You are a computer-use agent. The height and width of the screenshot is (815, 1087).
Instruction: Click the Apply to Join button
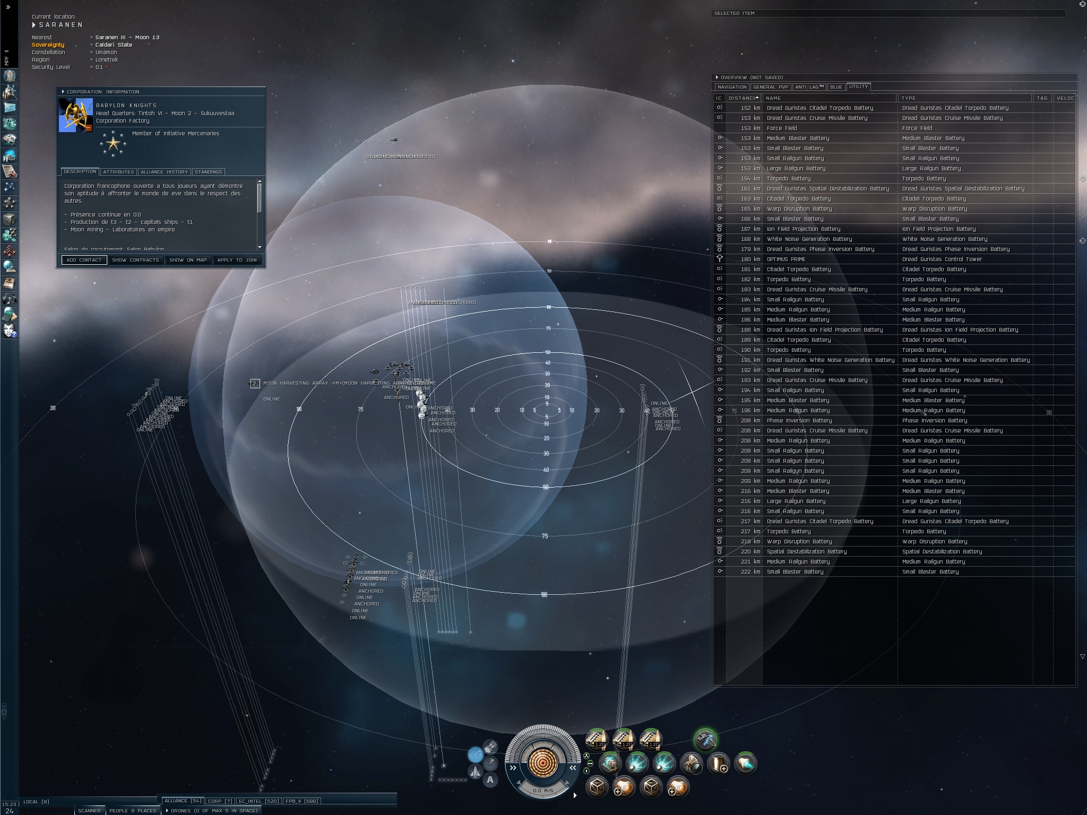click(x=237, y=260)
